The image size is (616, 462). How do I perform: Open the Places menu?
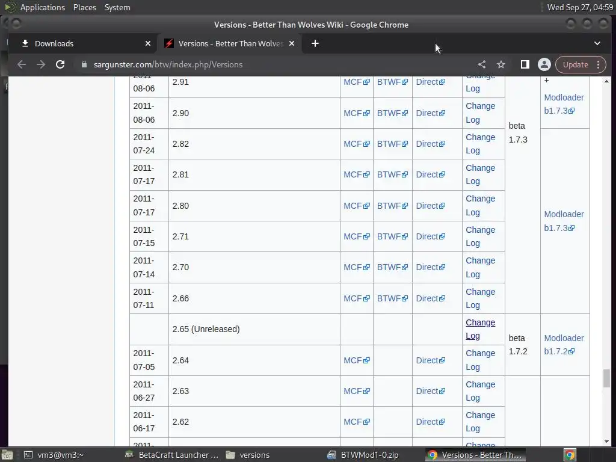tap(84, 7)
